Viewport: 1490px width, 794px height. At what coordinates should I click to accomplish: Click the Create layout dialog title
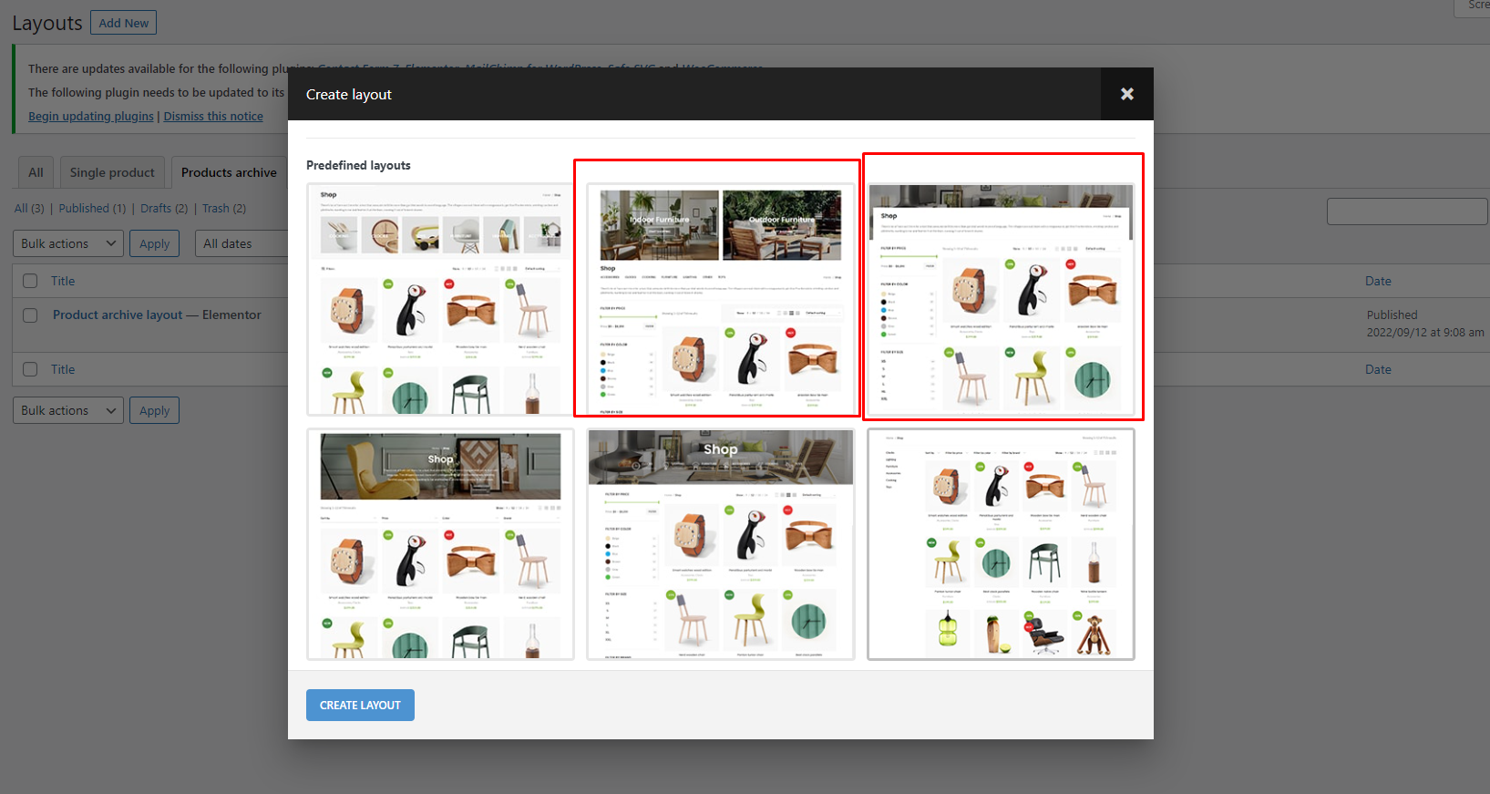pyautogui.click(x=349, y=94)
